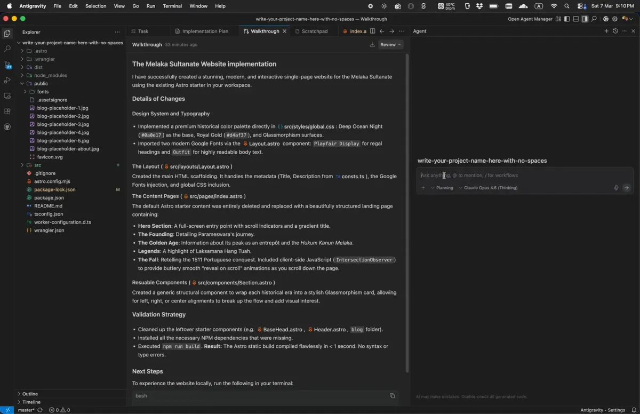Viewport: 640px width, 414px height.
Task: Open editor more actions ellipsis
Action: coord(401,31)
